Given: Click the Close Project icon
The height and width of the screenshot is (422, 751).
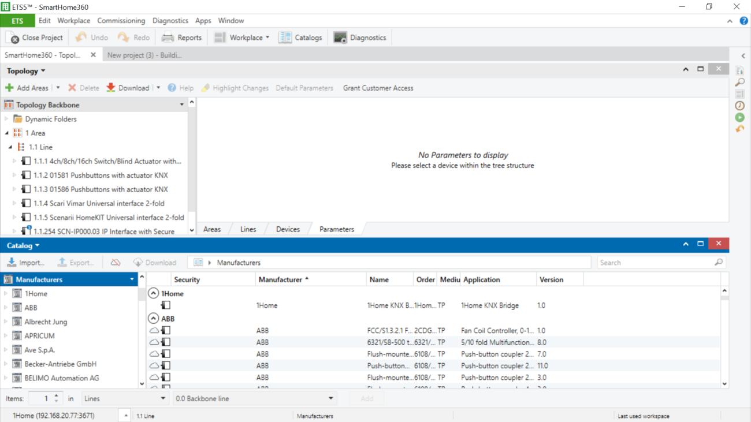Looking at the screenshot, I should [x=13, y=38].
